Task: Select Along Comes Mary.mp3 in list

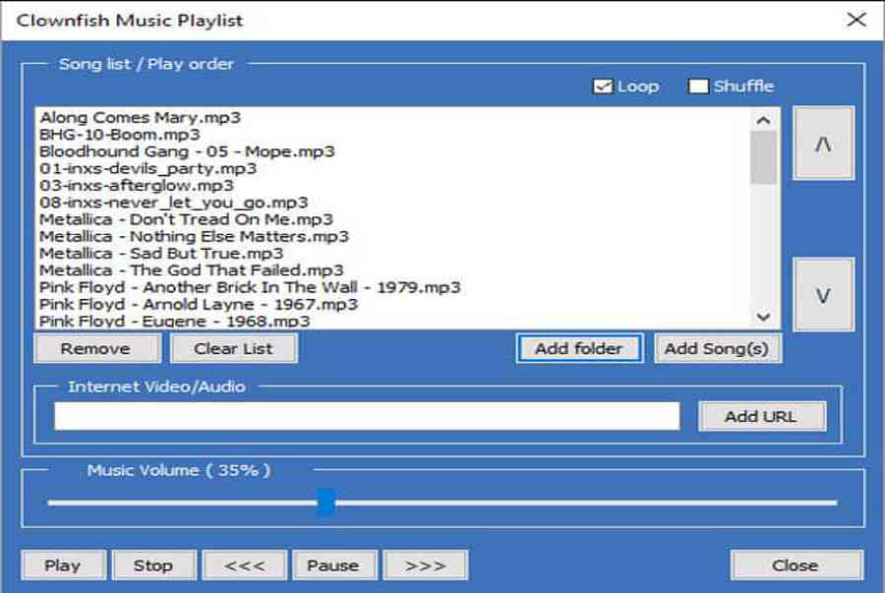Action: (x=141, y=118)
